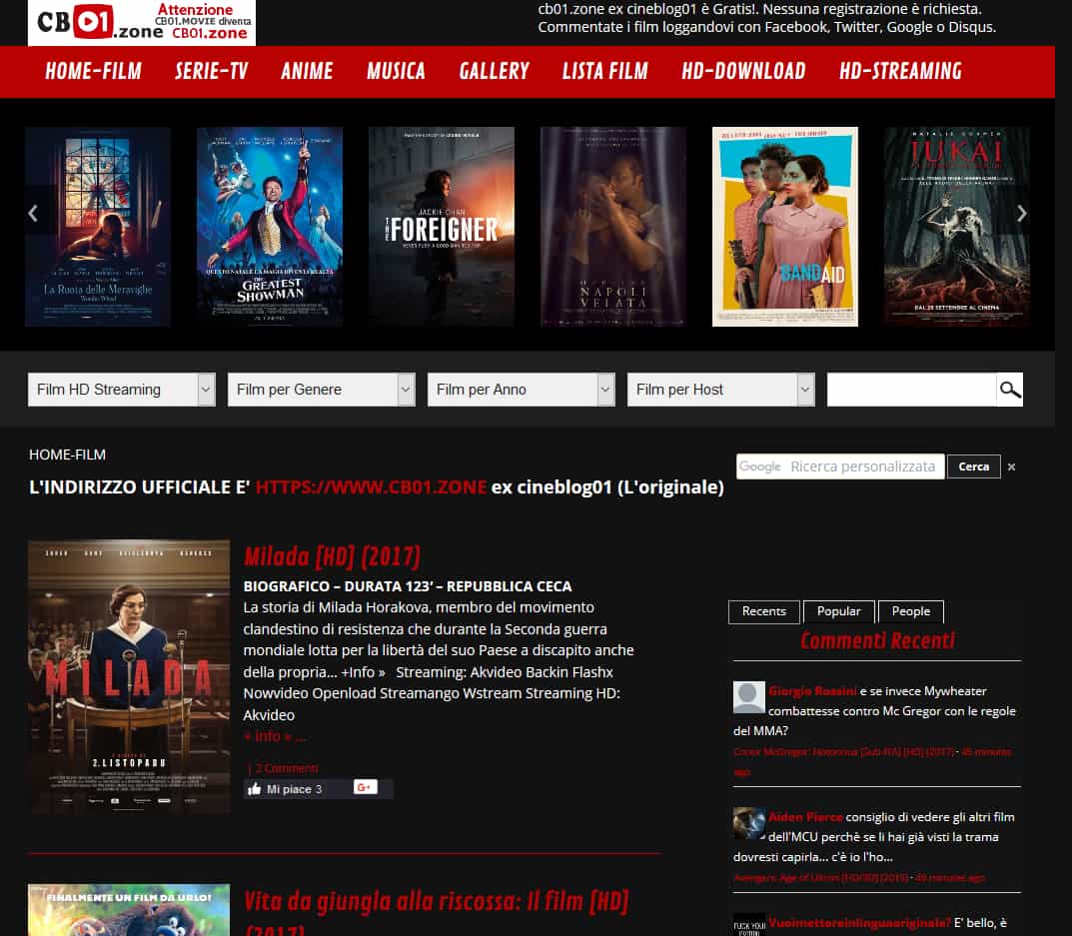Open LISTA FILM menu item
The image size is (1072, 936).
tap(605, 71)
